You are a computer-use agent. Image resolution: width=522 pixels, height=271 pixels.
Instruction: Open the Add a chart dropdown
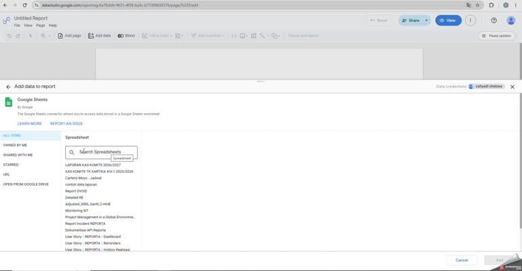tap(157, 36)
